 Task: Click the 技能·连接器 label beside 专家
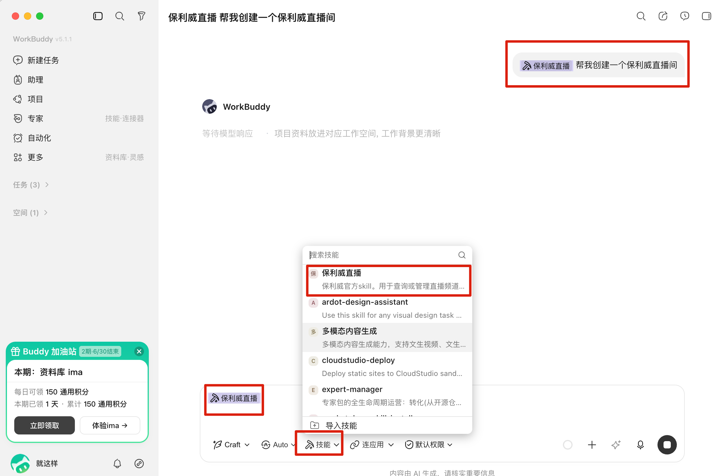click(124, 118)
